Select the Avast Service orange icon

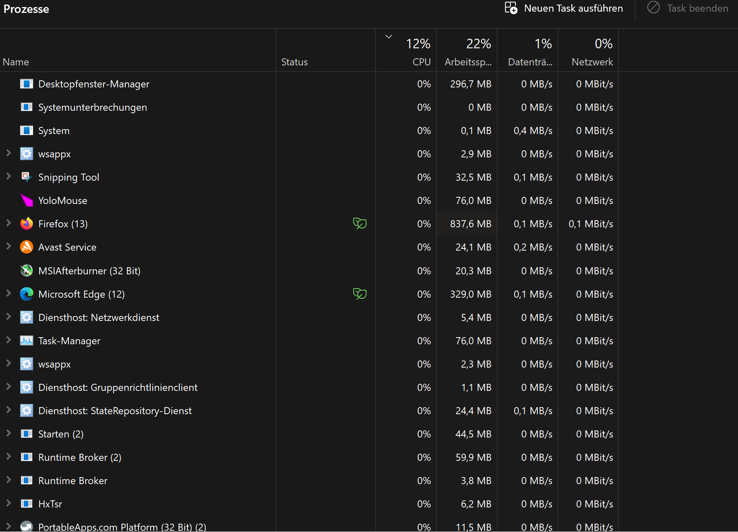click(x=26, y=247)
